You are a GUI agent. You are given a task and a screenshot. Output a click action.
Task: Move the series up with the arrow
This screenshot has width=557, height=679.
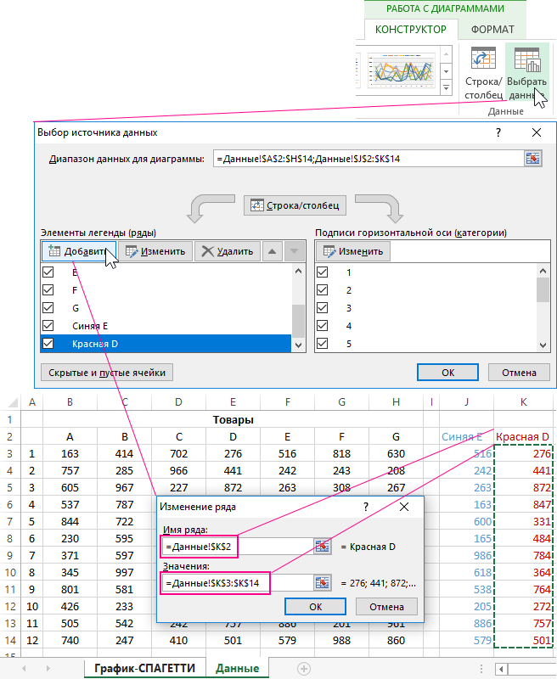tap(272, 251)
